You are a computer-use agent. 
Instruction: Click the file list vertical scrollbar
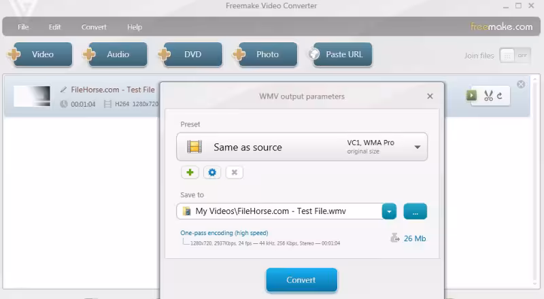coord(535,181)
